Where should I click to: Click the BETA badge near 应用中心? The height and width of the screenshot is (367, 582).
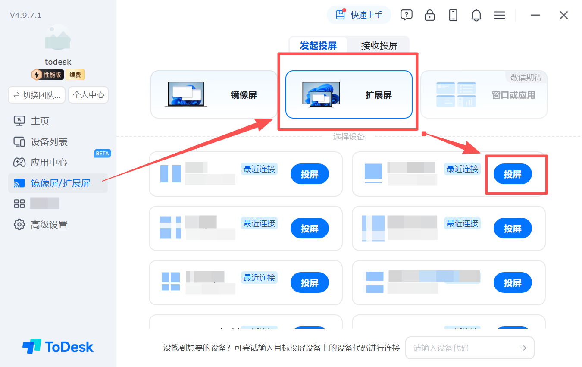tap(102, 154)
